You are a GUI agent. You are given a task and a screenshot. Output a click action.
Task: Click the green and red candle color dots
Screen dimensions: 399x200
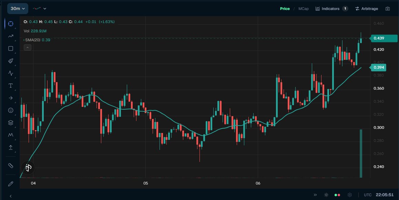click(x=337, y=195)
